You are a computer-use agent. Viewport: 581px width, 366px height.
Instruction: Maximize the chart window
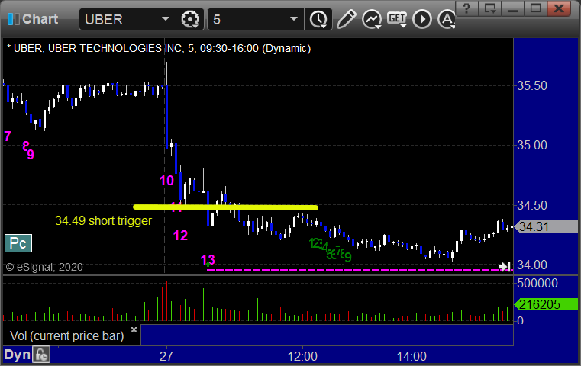535,8
